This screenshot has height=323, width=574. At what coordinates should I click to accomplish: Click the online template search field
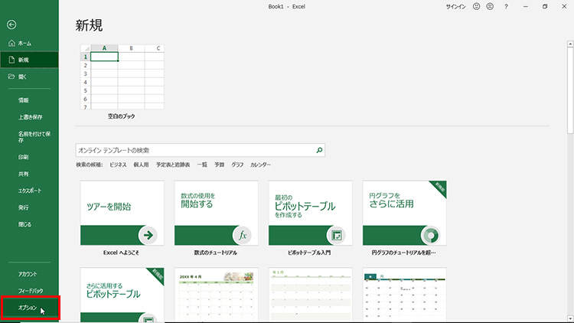(x=195, y=150)
